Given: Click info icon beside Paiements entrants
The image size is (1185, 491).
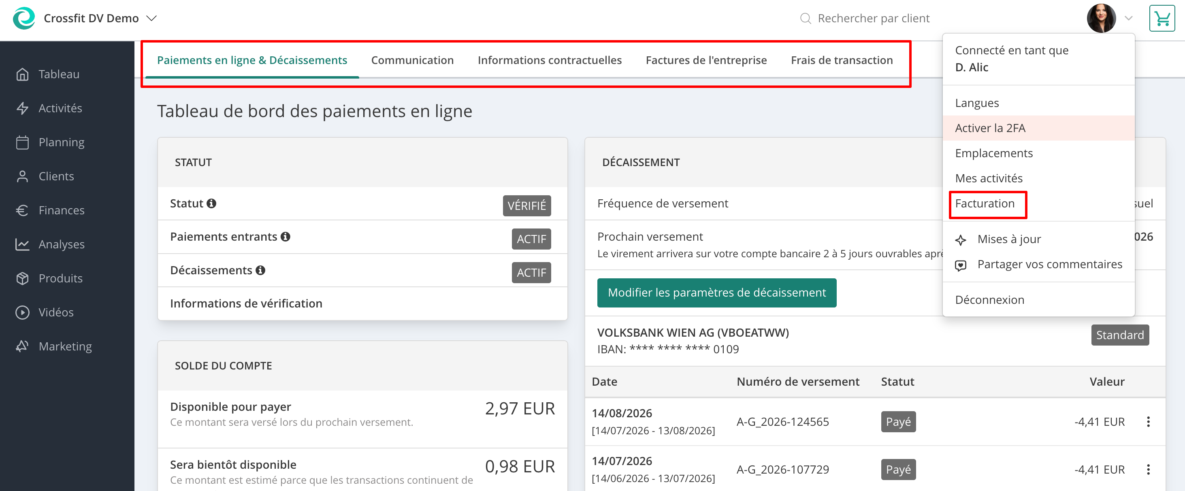Looking at the screenshot, I should pyautogui.click(x=285, y=237).
